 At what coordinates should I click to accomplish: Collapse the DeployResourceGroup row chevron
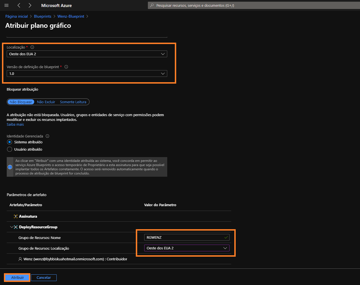pyautogui.click(x=12, y=227)
